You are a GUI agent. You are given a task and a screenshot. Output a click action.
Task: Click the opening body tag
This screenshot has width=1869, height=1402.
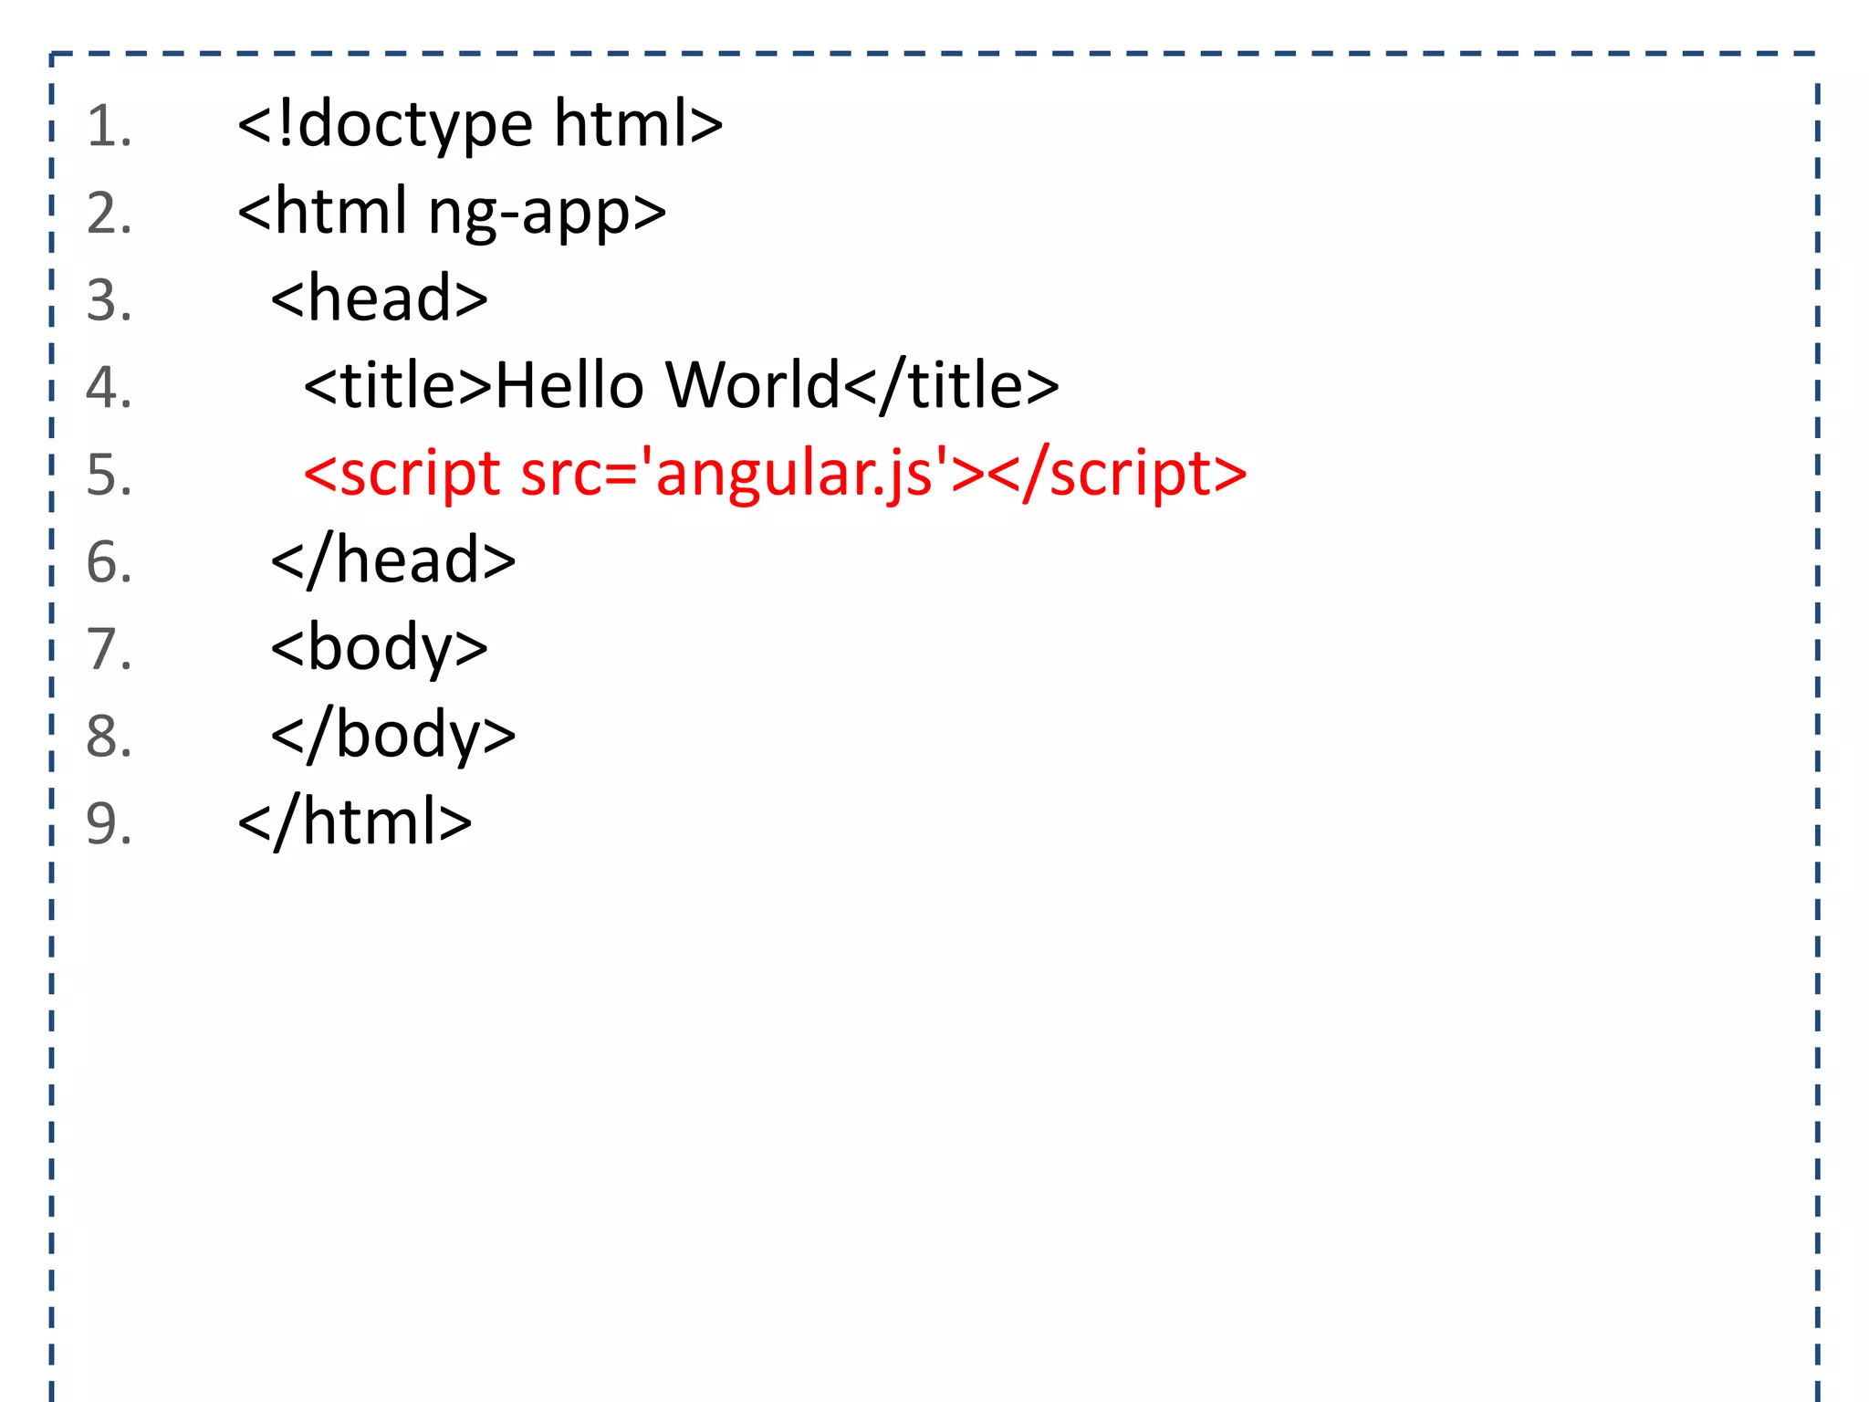380,647
